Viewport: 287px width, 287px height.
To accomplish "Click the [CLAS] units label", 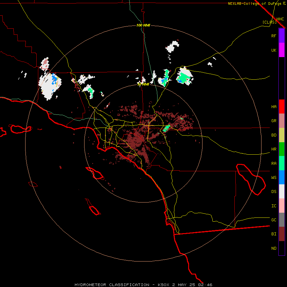I will (x=269, y=22).
